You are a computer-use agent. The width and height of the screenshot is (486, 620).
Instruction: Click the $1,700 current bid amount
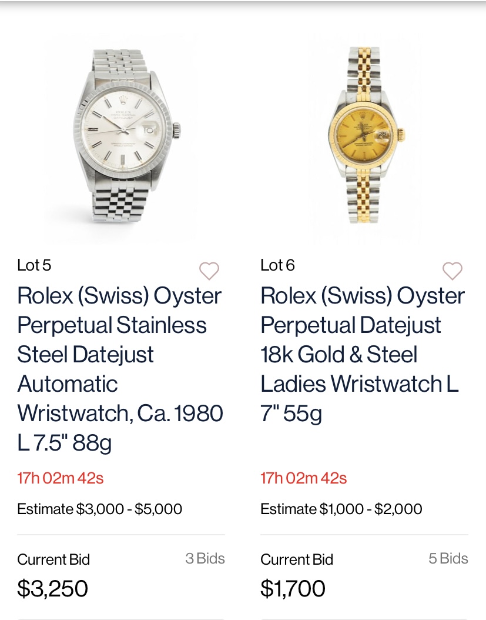coord(293,588)
